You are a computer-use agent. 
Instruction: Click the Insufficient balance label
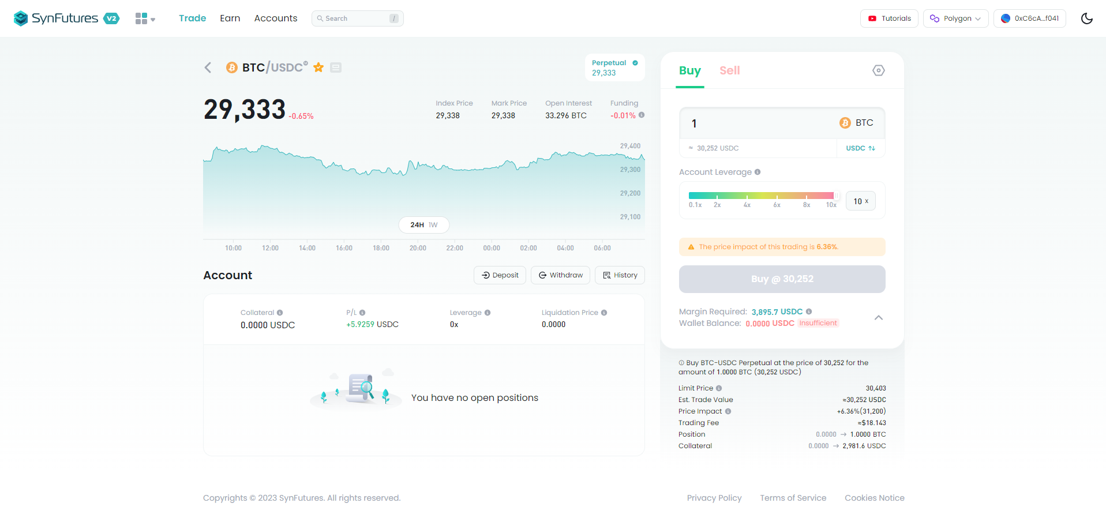[x=818, y=323]
